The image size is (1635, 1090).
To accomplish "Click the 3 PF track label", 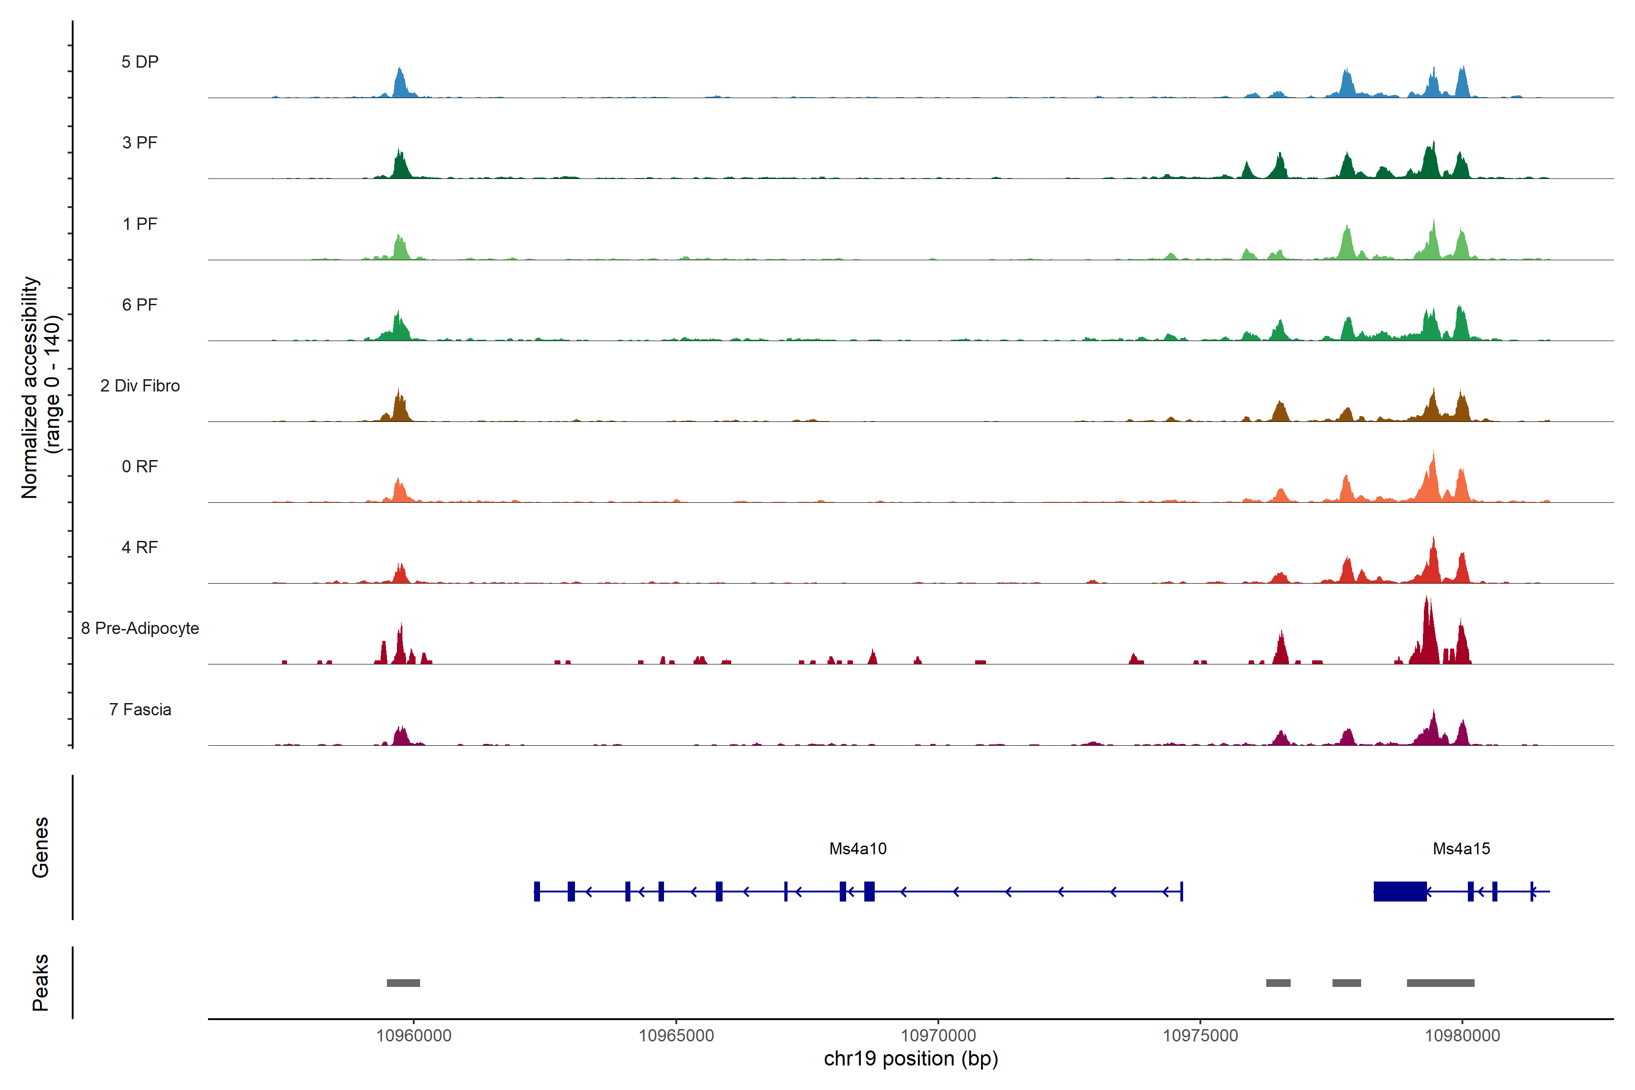I will pos(140,143).
